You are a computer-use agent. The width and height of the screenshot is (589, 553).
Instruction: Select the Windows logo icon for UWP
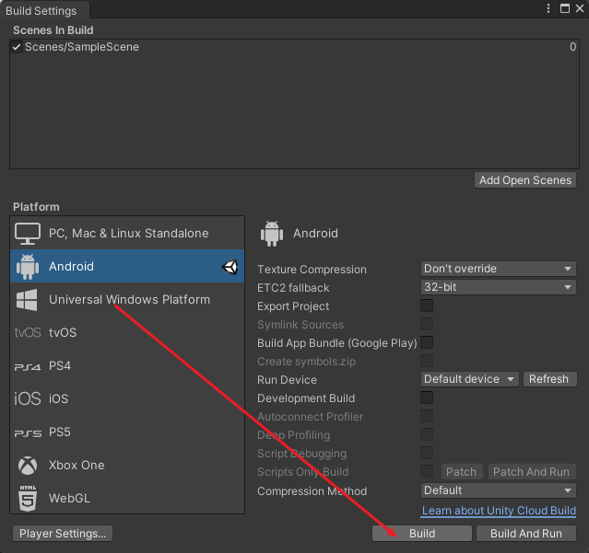[x=27, y=300]
